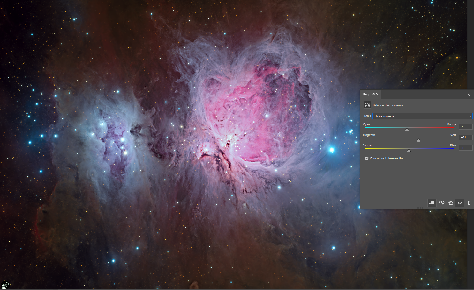Click the observatory logo watermark
Viewport: 474px width, 290px height.
pyautogui.click(x=5, y=285)
